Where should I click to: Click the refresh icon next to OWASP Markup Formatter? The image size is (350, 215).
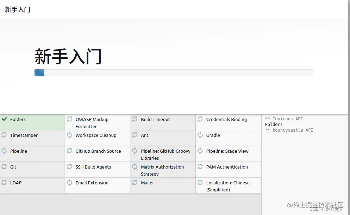coord(69,119)
